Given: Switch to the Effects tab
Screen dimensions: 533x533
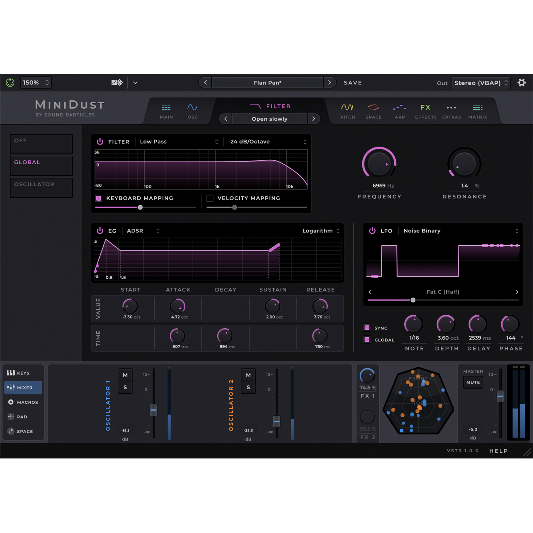Looking at the screenshot, I should (x=426, y=111).
